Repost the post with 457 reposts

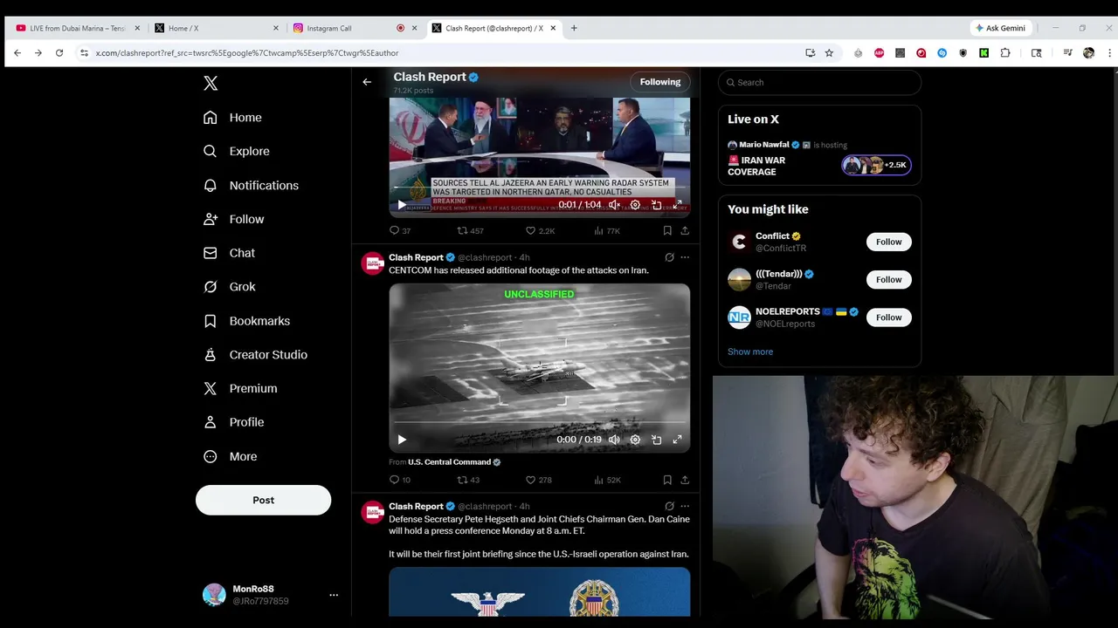[x=471, y=231]
